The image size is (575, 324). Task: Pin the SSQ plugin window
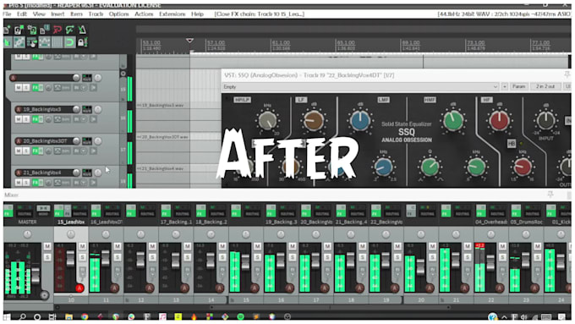pyautogui.click(x=567, y=74)
